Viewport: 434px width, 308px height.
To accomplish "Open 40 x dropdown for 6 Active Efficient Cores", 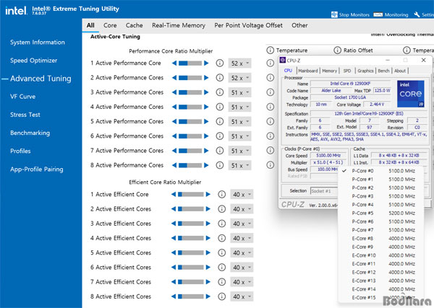I will coord(242,268).
